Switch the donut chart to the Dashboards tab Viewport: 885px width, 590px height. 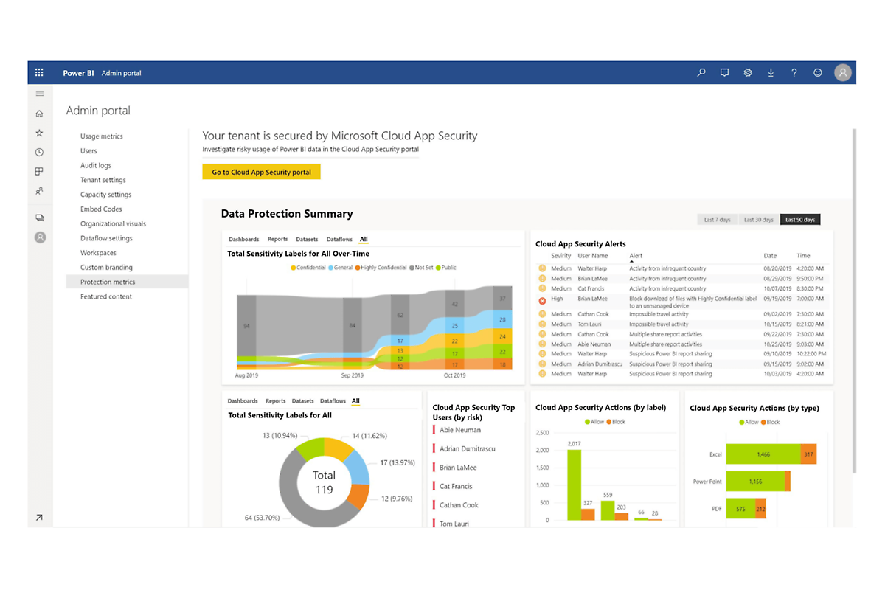point(243,400)
